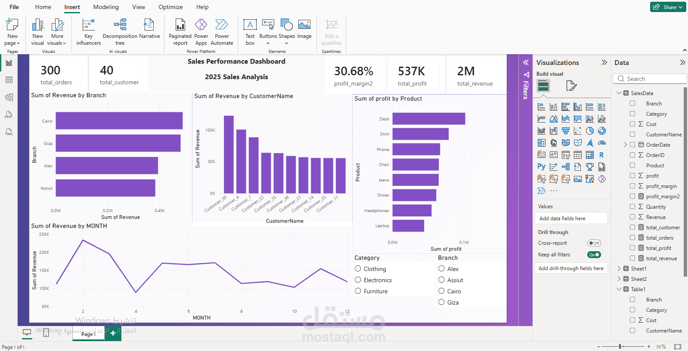Check the total_orders measure checkbox
Viewport: 688px width, 351px height.
click(x=632, y=238)
